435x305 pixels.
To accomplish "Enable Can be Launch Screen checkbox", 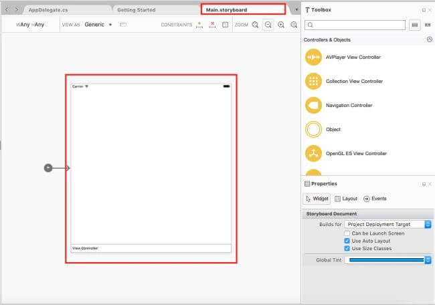I will coord(347,233).
